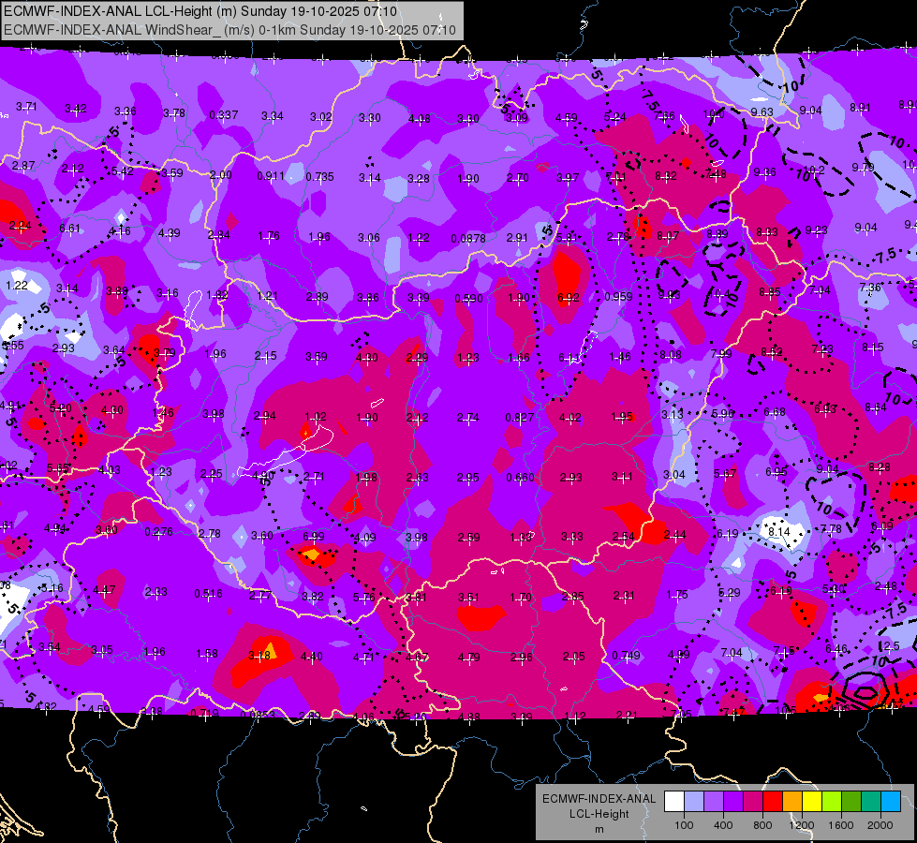Click the 3.18 value on the orange patch
Viewport: 917px width, 843px height.
tap(259, 656)
